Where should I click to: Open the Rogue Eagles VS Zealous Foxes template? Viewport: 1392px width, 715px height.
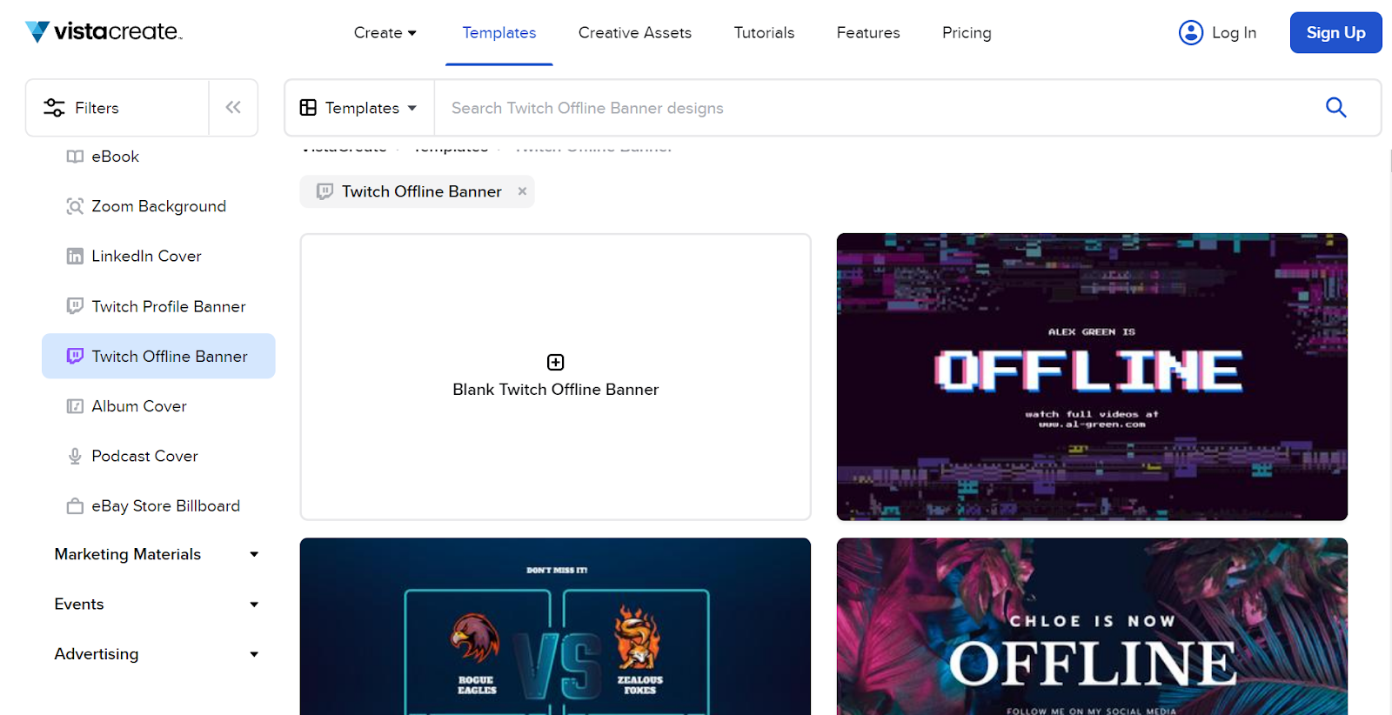(x=555, y=626)
